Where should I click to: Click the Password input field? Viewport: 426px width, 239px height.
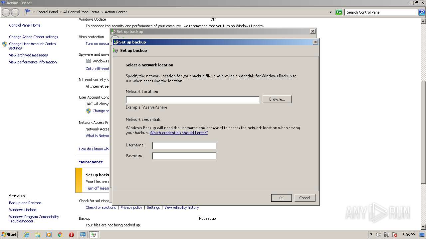pyautogui.click(x=184, y=156)
